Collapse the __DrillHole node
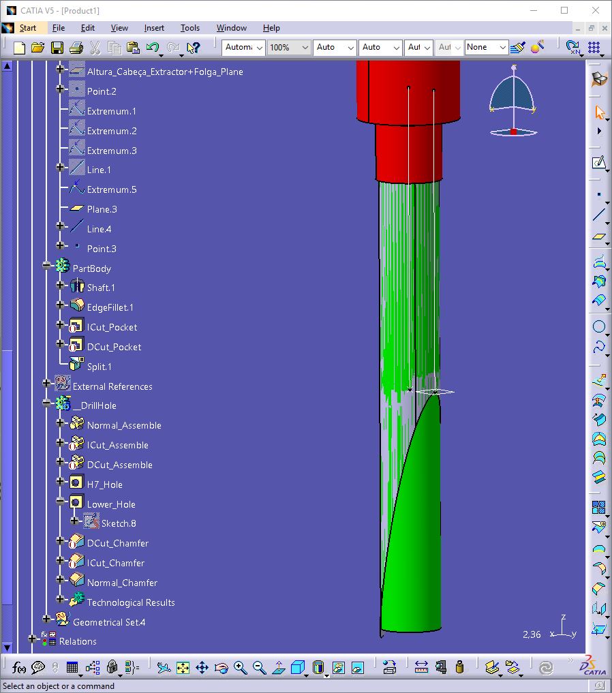The height and width of the screenshot is (693, 612). click(46, 402)
